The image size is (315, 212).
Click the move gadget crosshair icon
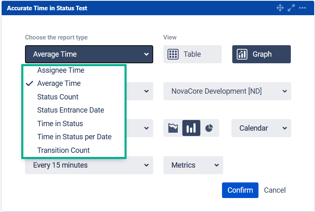(280, 8)
